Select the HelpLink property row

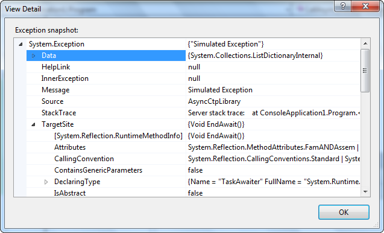194,67
